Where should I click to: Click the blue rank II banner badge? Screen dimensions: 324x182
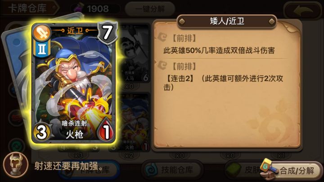pos(42,49)
